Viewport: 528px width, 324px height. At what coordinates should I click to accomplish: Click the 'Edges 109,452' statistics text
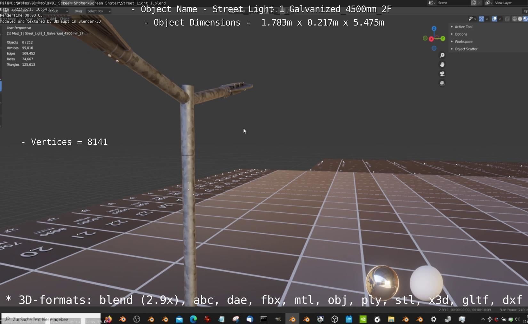point(21,53)
